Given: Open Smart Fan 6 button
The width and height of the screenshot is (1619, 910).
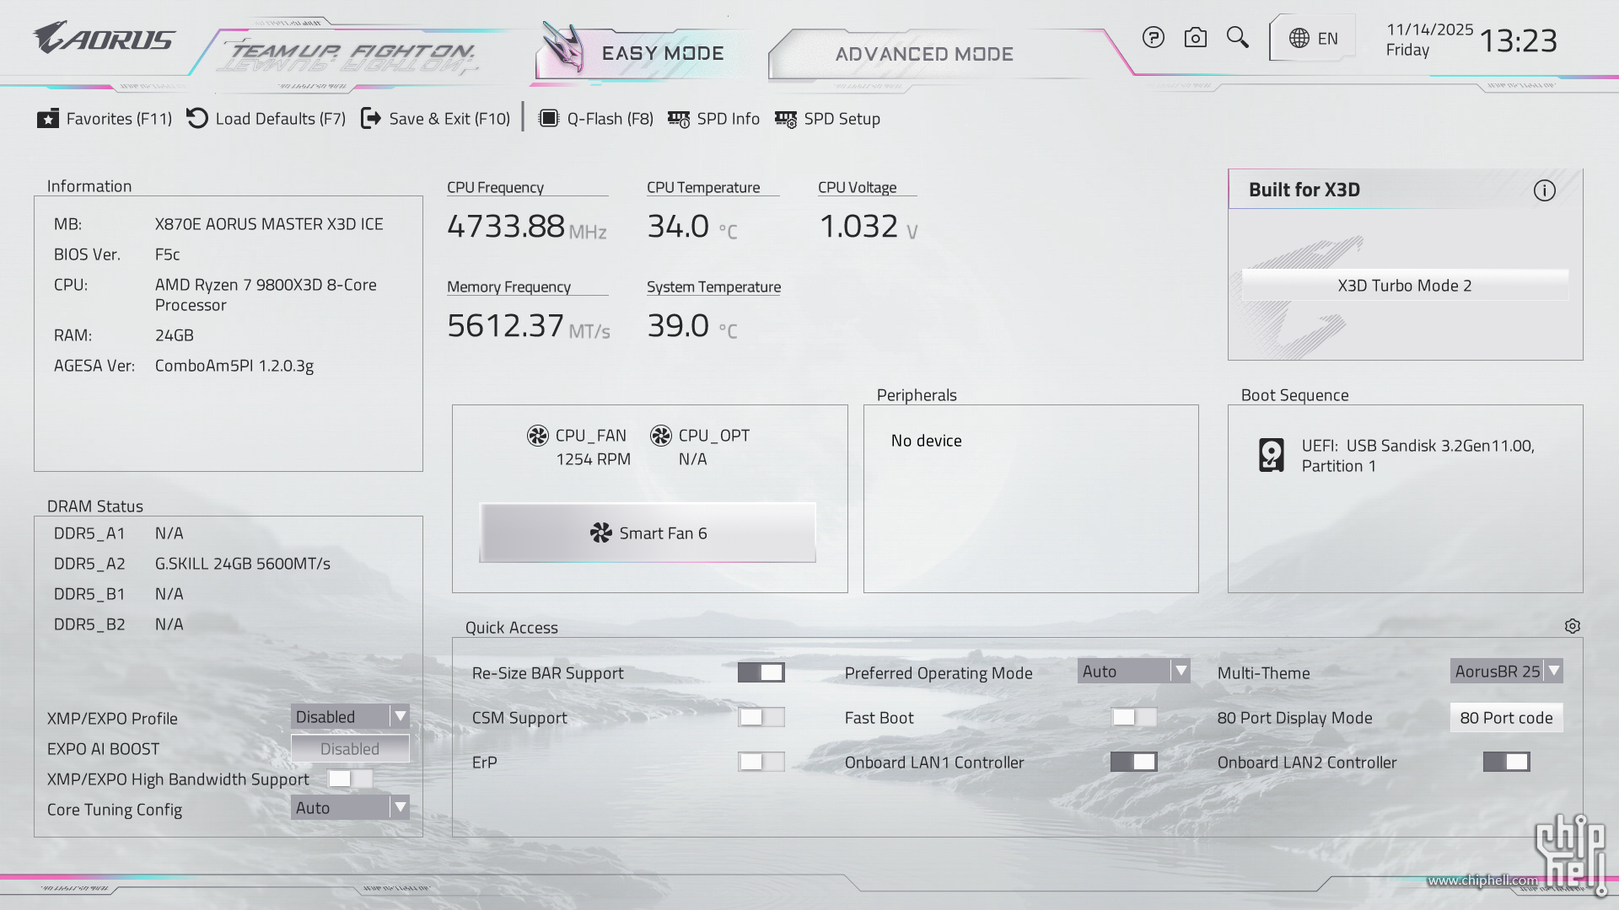Looking at the screenshot, I should (x=648, y=533).
